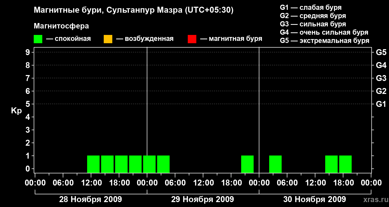This screenshot has height=207, width=389.
Task: Click the 18:00 time label for 29 Ноября
Action: pos(231,183)
